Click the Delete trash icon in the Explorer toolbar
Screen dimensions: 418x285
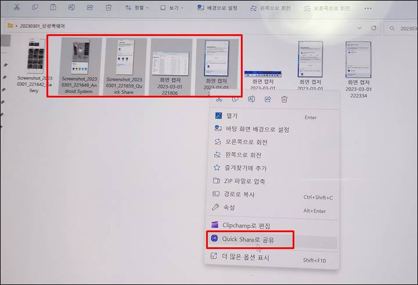click(108, 8)
